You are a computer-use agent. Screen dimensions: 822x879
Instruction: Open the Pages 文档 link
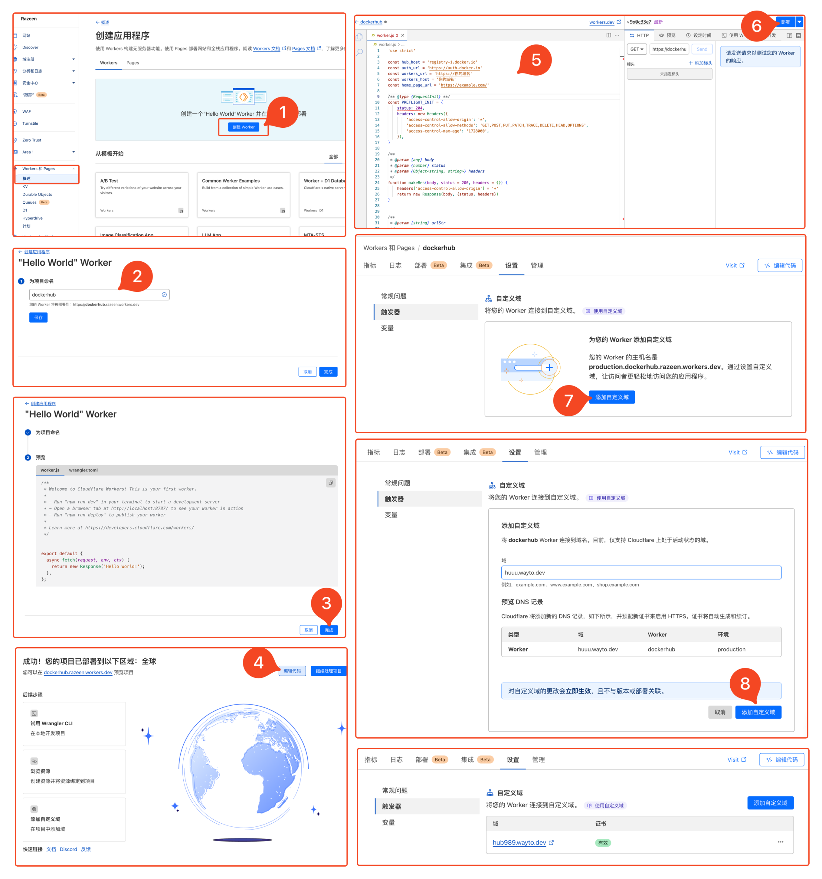point(306,49)
